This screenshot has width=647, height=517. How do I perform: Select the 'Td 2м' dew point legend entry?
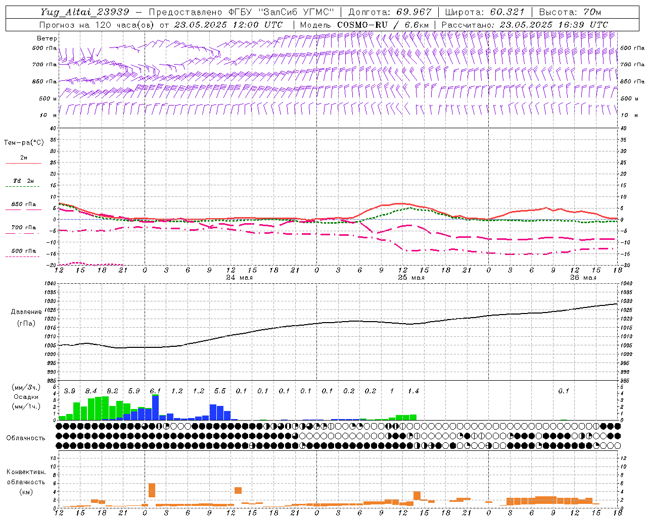tap(23, 181)
